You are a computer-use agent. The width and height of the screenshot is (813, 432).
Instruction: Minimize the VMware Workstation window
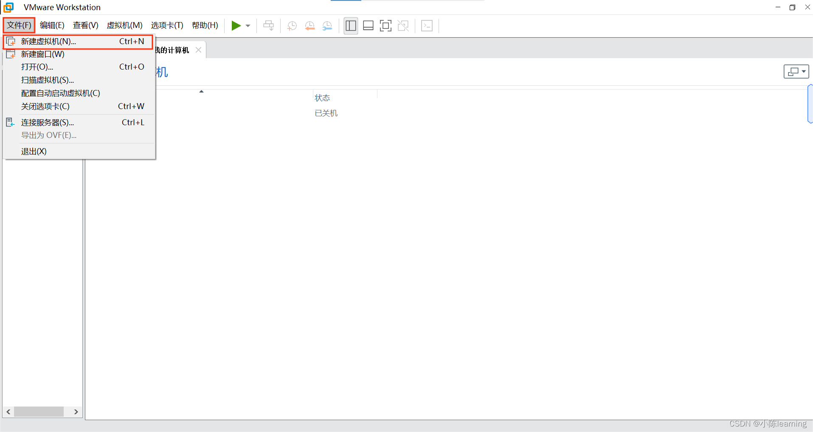click(778, 7)
